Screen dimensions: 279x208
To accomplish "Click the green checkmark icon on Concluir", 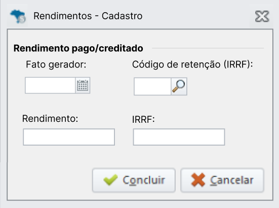I will point(110,180).
